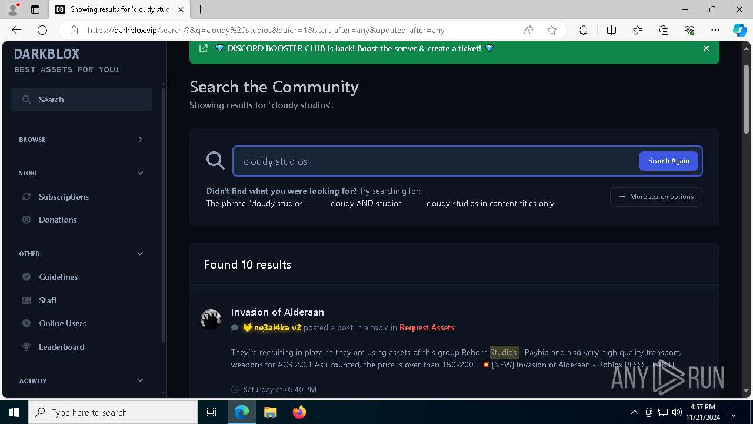Click 'Saturday at 05:40 PM' timestamp

[280, 389]
